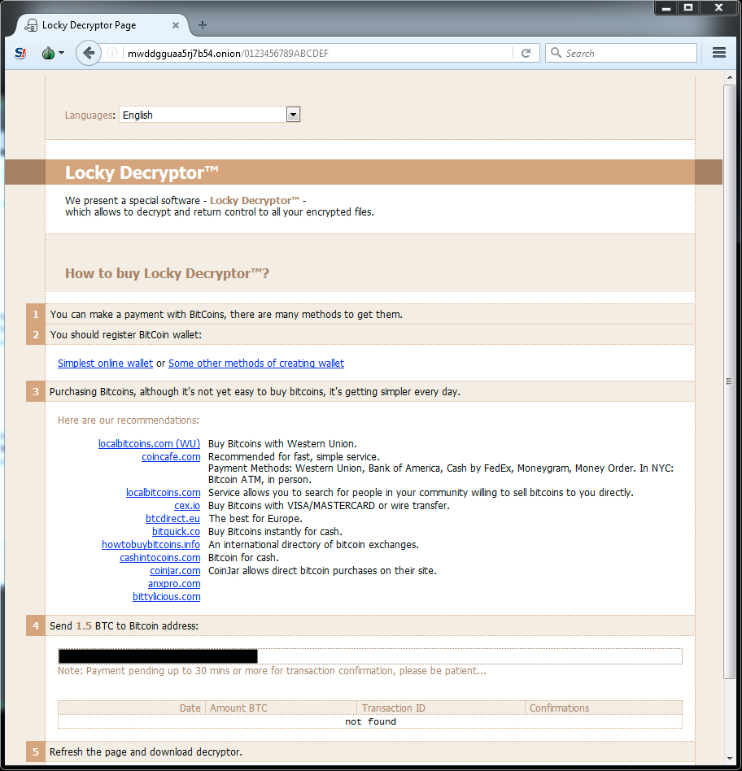
Task: Open the Languages dropdown arrow
Action: click(293, 115)
